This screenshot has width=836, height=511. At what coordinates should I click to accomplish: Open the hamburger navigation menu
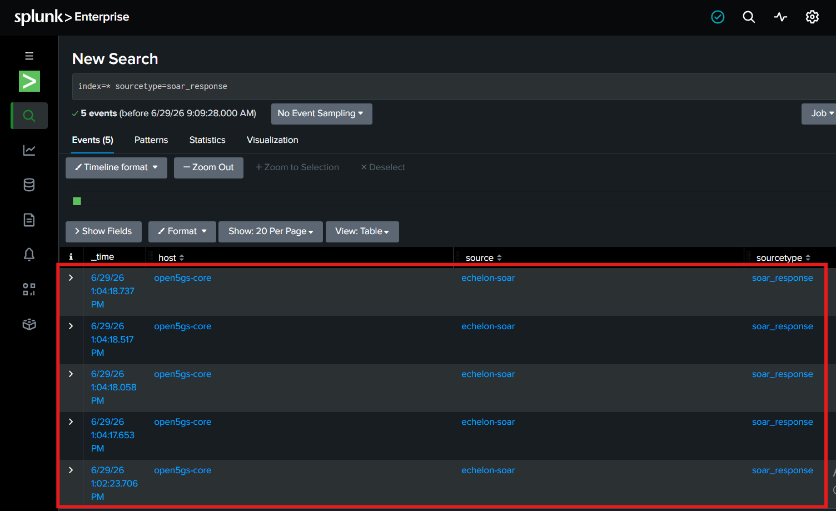[29, 56]
